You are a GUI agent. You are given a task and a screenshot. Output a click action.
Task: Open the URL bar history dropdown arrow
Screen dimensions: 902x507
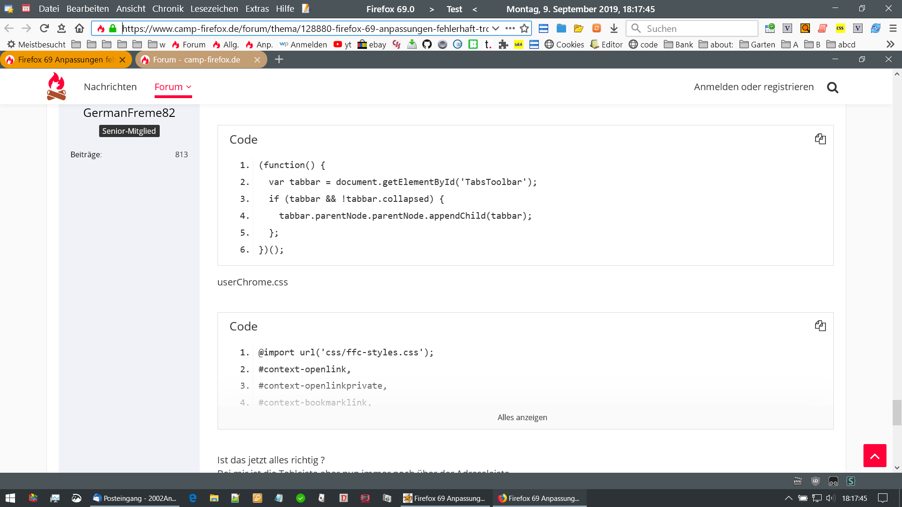click(496, 29)
